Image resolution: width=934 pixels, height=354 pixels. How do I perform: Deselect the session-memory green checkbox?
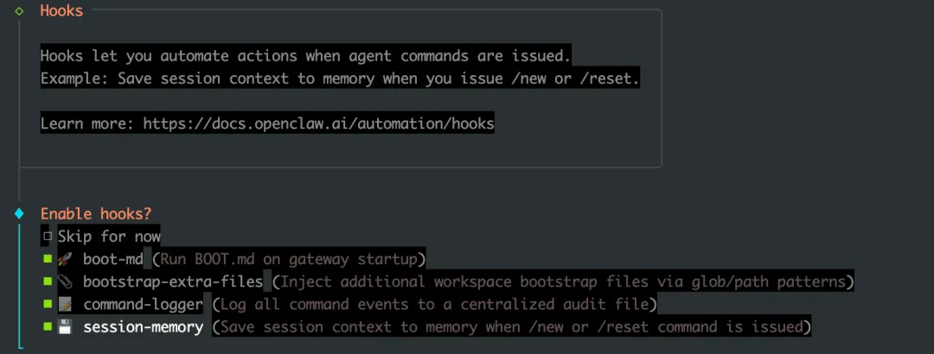coord(47,326)
